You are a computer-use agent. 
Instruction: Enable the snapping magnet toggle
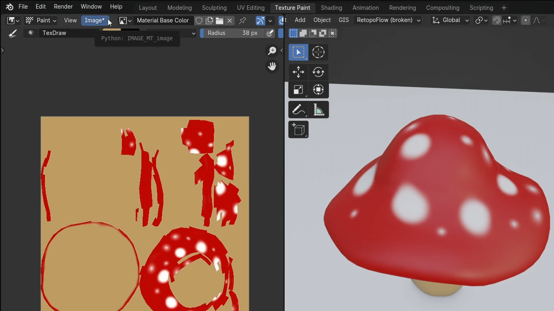tap(497, 20)
